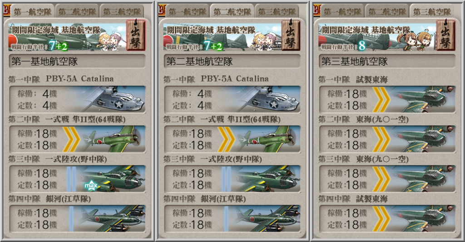Click the 銀河(江草隊) bomber image in 第一基地航空隊
465x242 pixels.
click(x=110, y=218)
